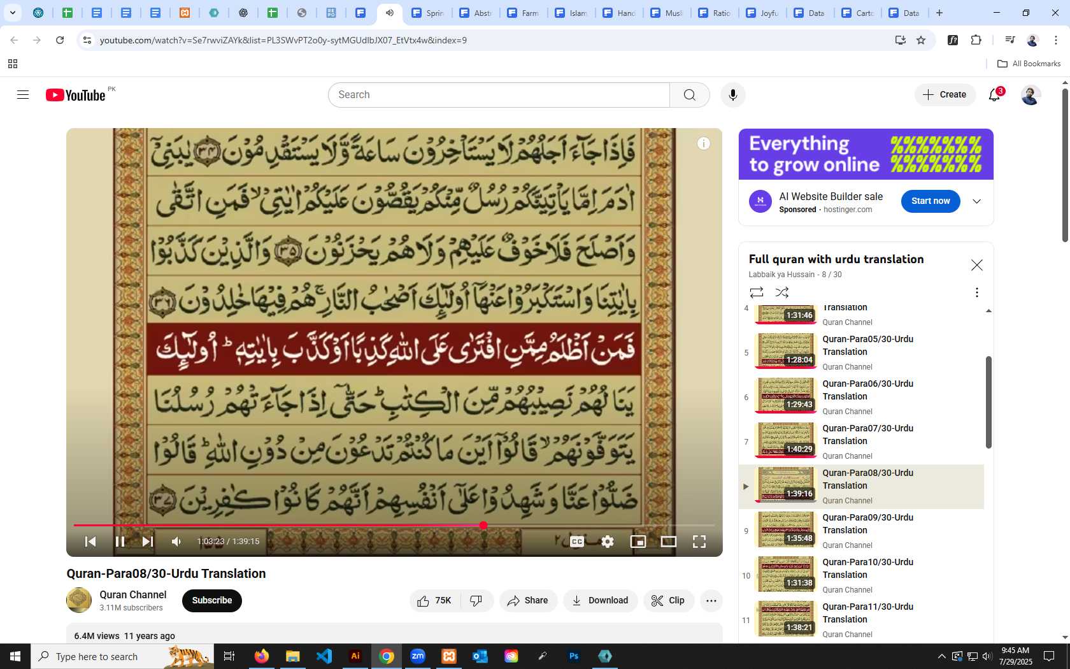Reload the page
Screen dimensions: 1070x669
click(x=60, y=40)
